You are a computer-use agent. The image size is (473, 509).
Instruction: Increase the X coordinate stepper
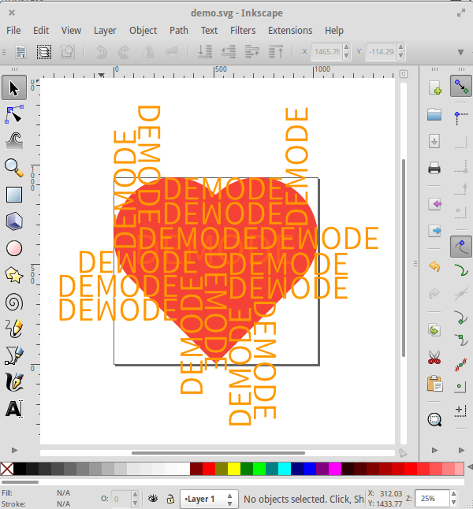click(x=347, y=48)
